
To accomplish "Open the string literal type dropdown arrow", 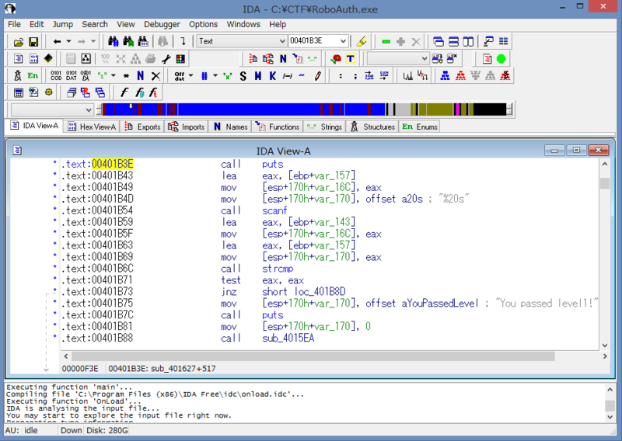I will pyautogui.click(x=114, y=75).
